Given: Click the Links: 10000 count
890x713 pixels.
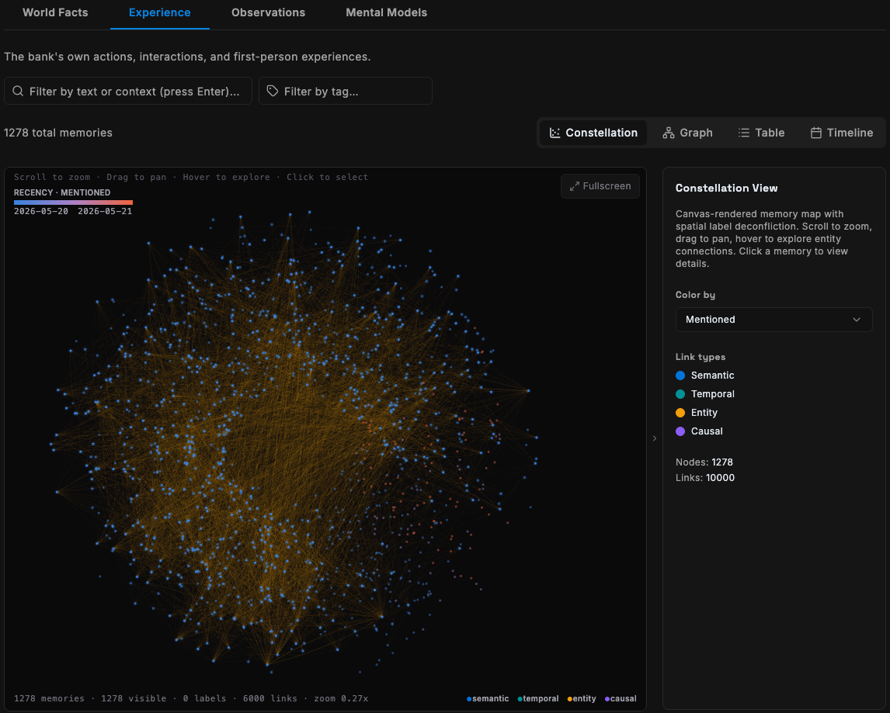Looking at the screenshot, I should click(x=705, y=478).
